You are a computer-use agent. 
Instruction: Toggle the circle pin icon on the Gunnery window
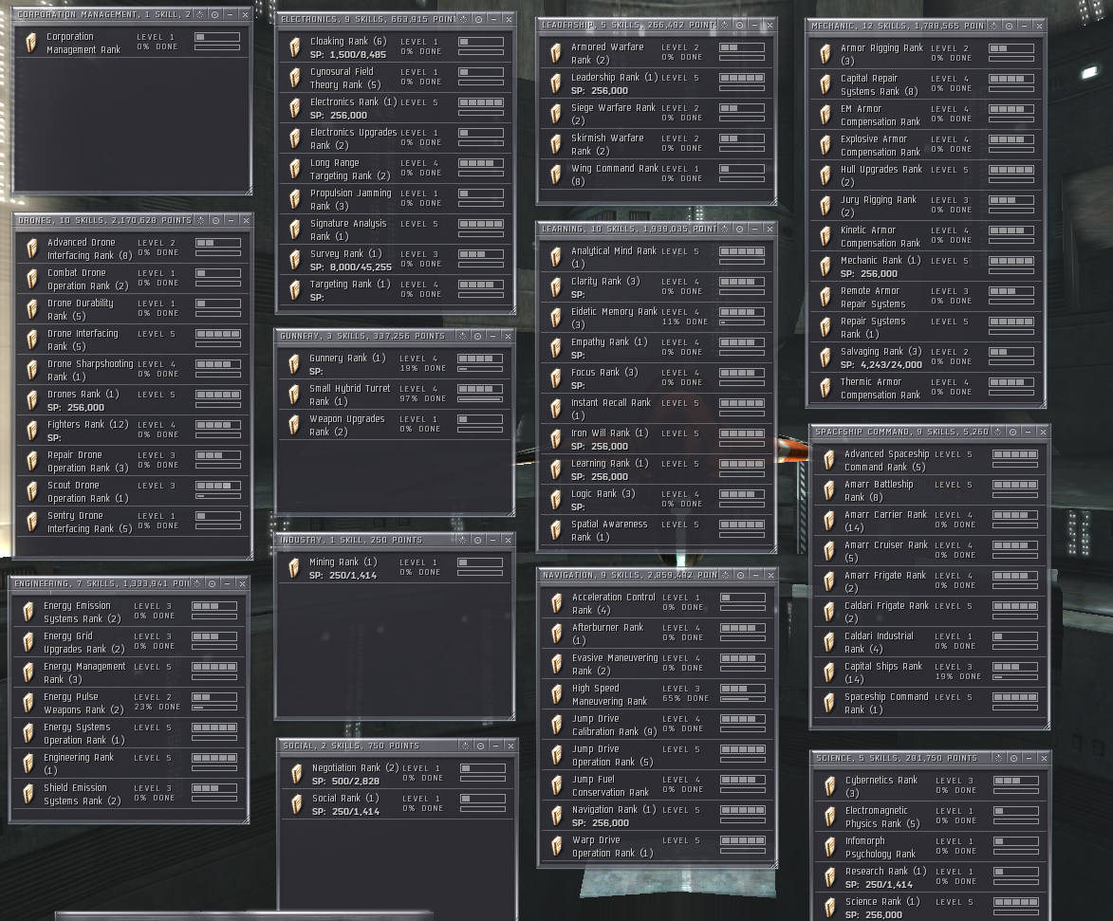click(477, 336)
